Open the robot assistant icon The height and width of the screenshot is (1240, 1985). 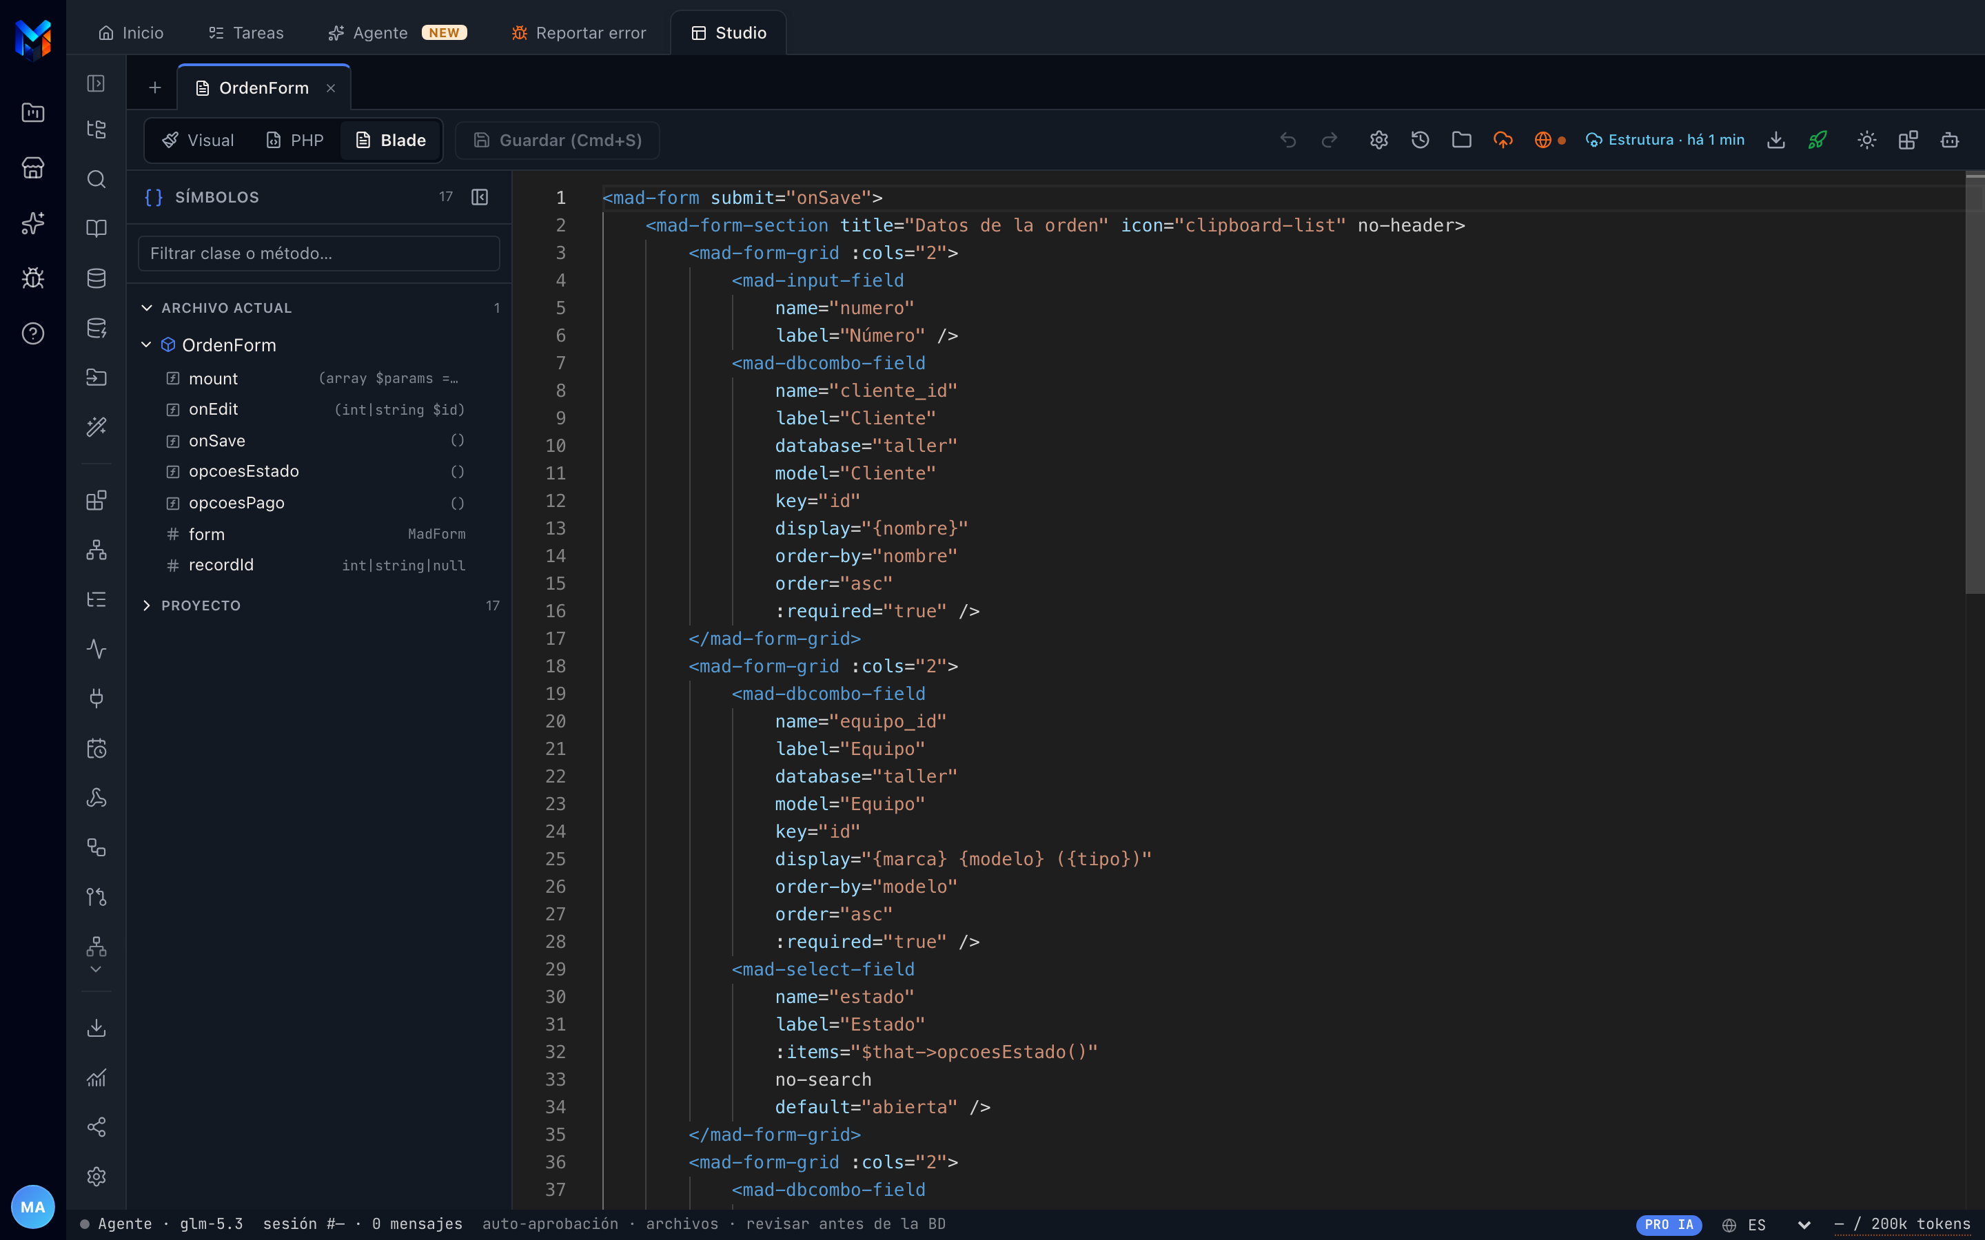point(1950,141)
